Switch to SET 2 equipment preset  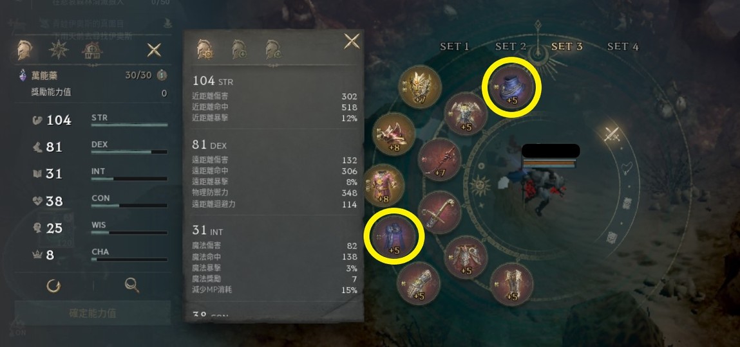pos(511,46)
